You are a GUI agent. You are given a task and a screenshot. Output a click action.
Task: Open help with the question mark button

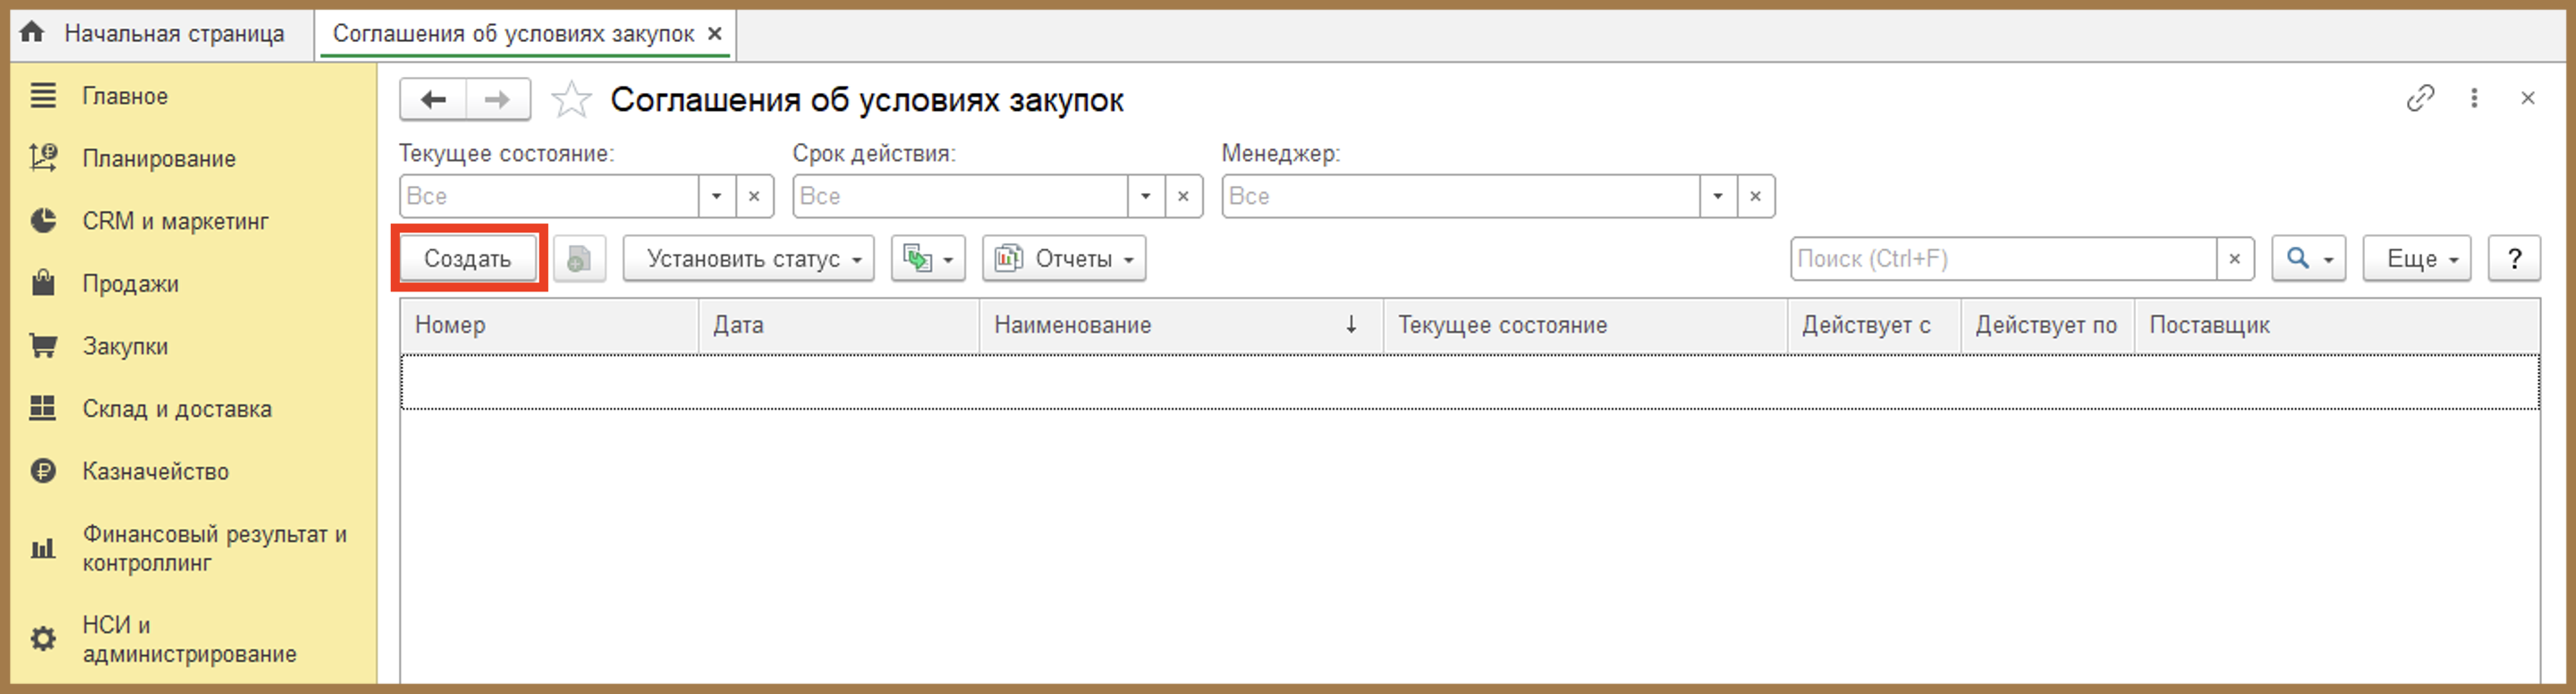[2514, 259]
